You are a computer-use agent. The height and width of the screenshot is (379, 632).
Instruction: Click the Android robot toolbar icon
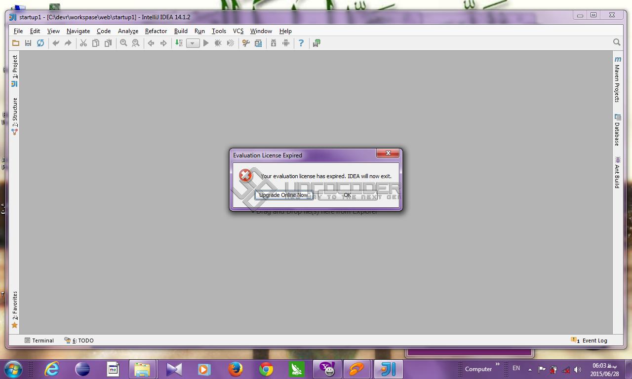pos(286,43)
